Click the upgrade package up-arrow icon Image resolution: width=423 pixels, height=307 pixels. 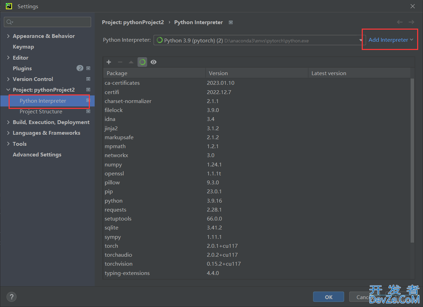131,62
